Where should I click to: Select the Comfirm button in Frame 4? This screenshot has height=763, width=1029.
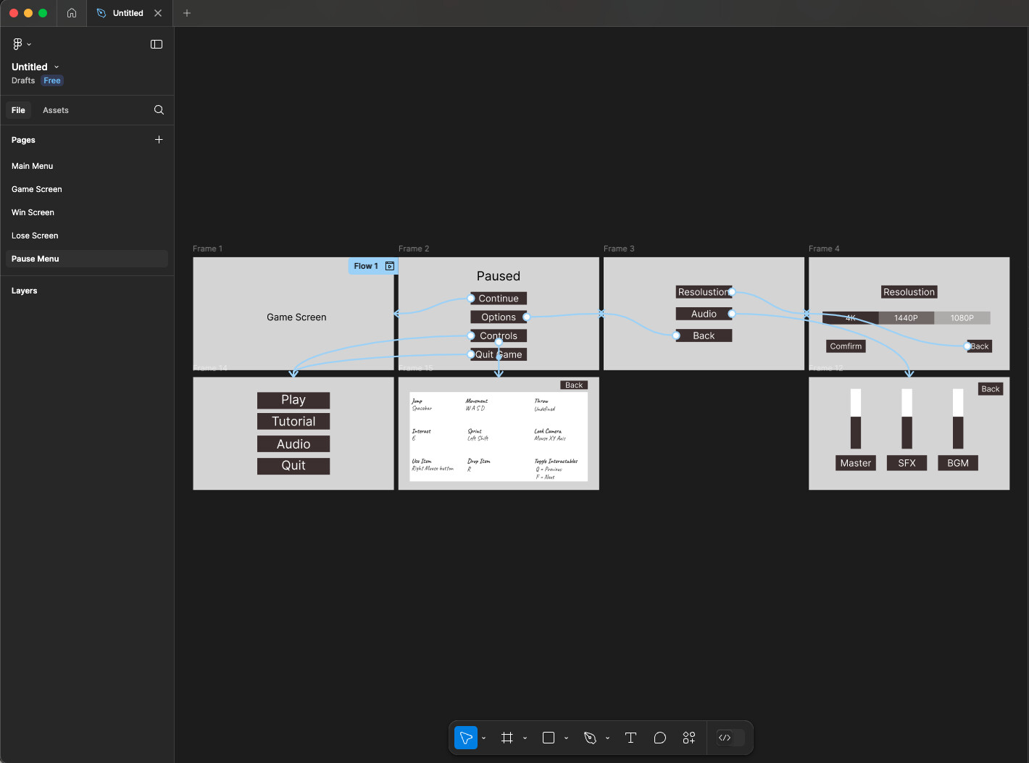pyautogui.click(x=846, y=346)
